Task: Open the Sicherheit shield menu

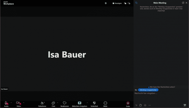Action: pyautogui.click(x=94, y=103)
